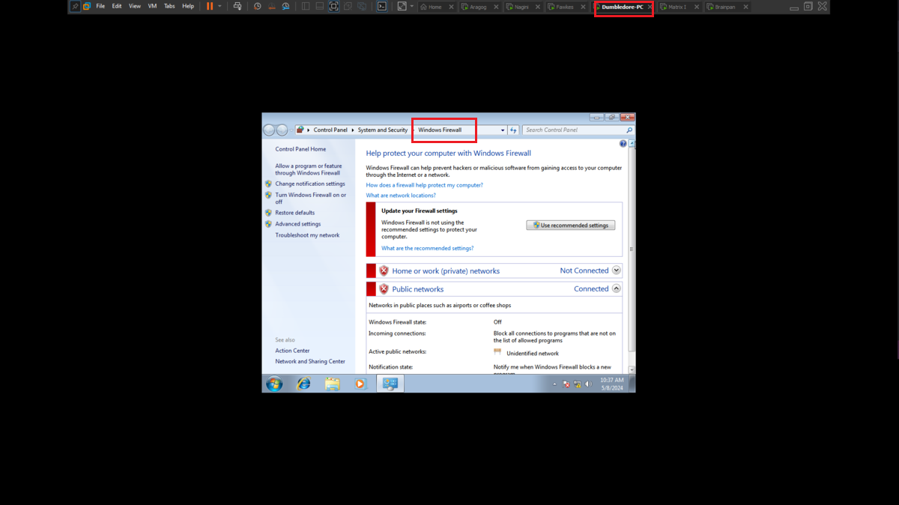The image size is (899, 505).
Task: Click the Action Center flag tray icon
Action: (566, 384)
